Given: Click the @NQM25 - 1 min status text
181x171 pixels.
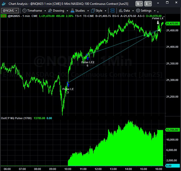Looking at the screenshot, I should point(19,16).
